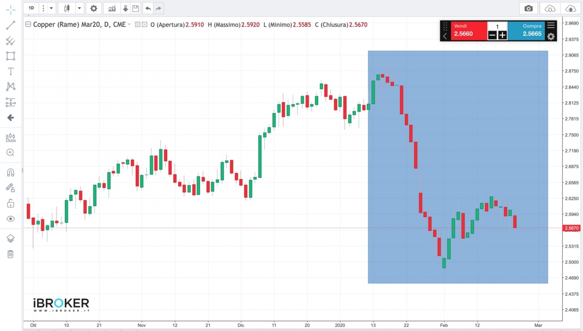Load a saved chart layout

126,8
